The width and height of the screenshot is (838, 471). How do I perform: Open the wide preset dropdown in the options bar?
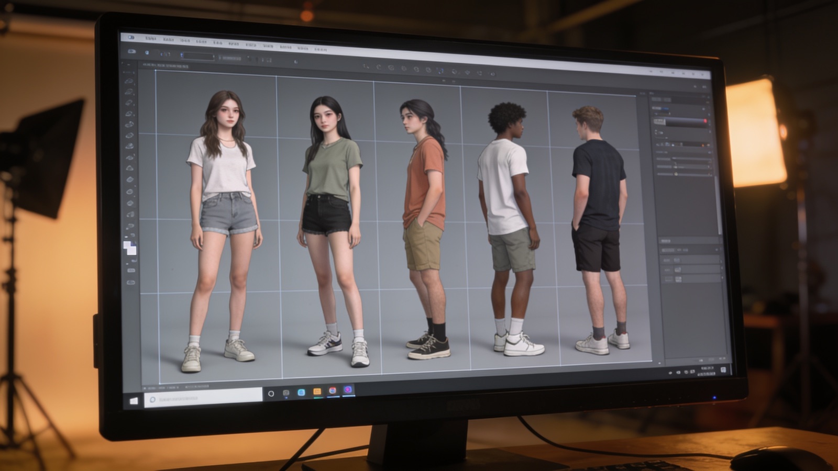[x=197, y=55]
